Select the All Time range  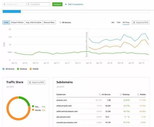click(126, 23)
